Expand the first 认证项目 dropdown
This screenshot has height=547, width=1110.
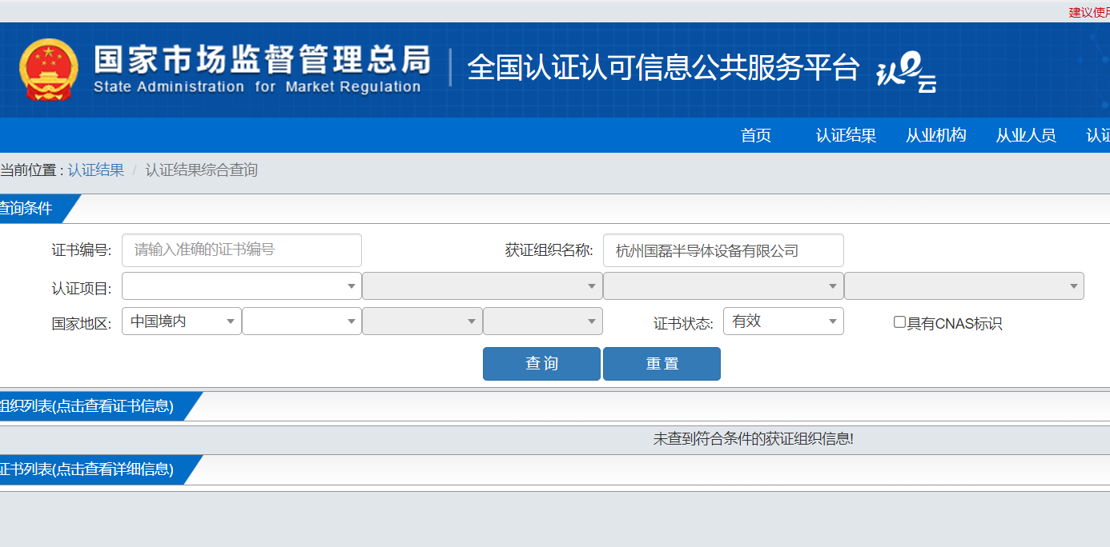242,285
